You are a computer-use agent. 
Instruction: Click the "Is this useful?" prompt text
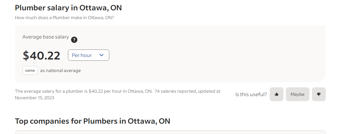click(251, 94)
